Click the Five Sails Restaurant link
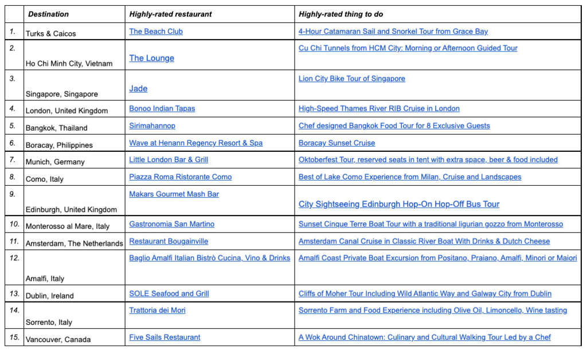The image size is (587, 353). click(165, 338)
